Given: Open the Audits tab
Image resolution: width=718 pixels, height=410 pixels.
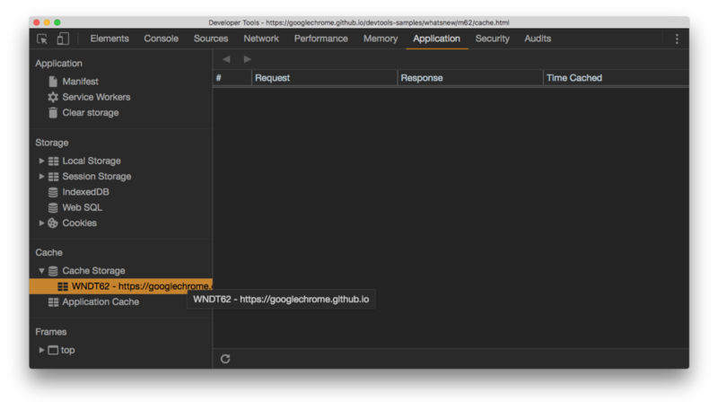Looking at the screenshot, I should click(538, 39).
